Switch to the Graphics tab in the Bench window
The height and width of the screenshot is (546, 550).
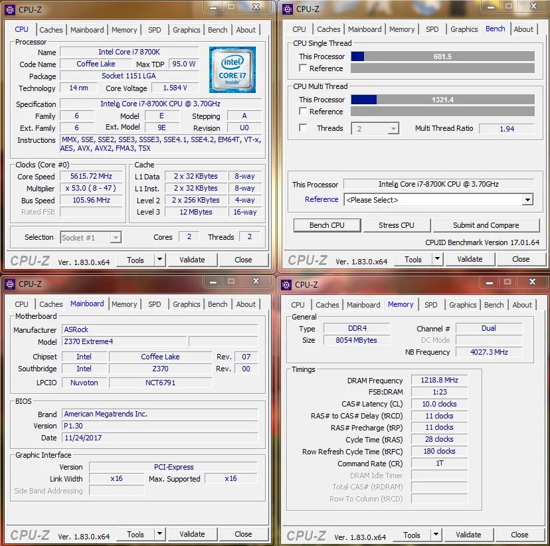(464, 29)
